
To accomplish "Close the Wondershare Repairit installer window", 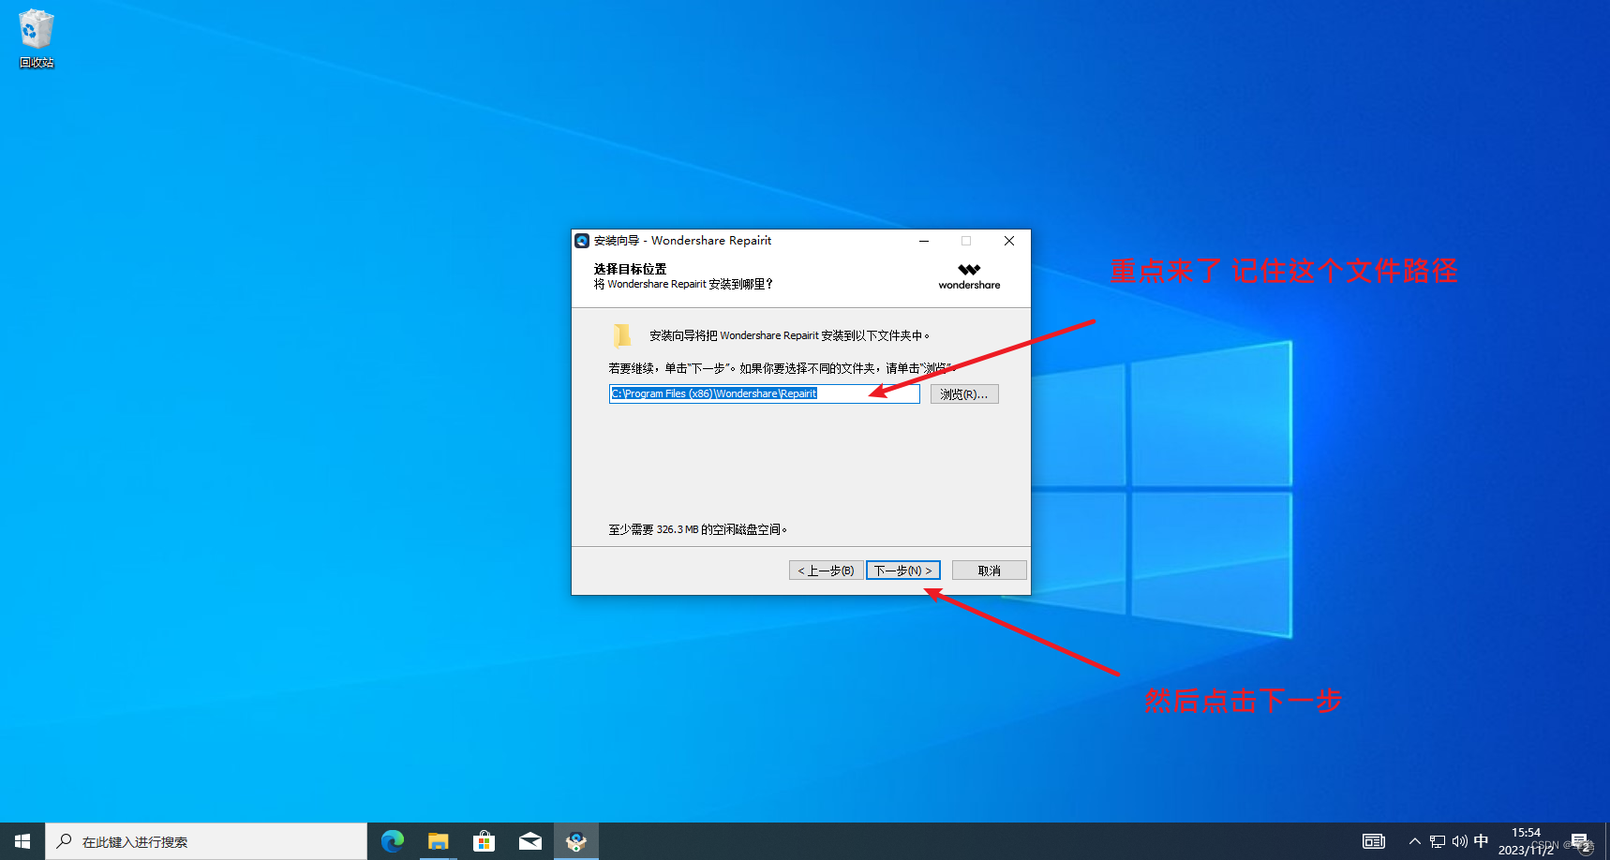I will (x=1009, y=241).
